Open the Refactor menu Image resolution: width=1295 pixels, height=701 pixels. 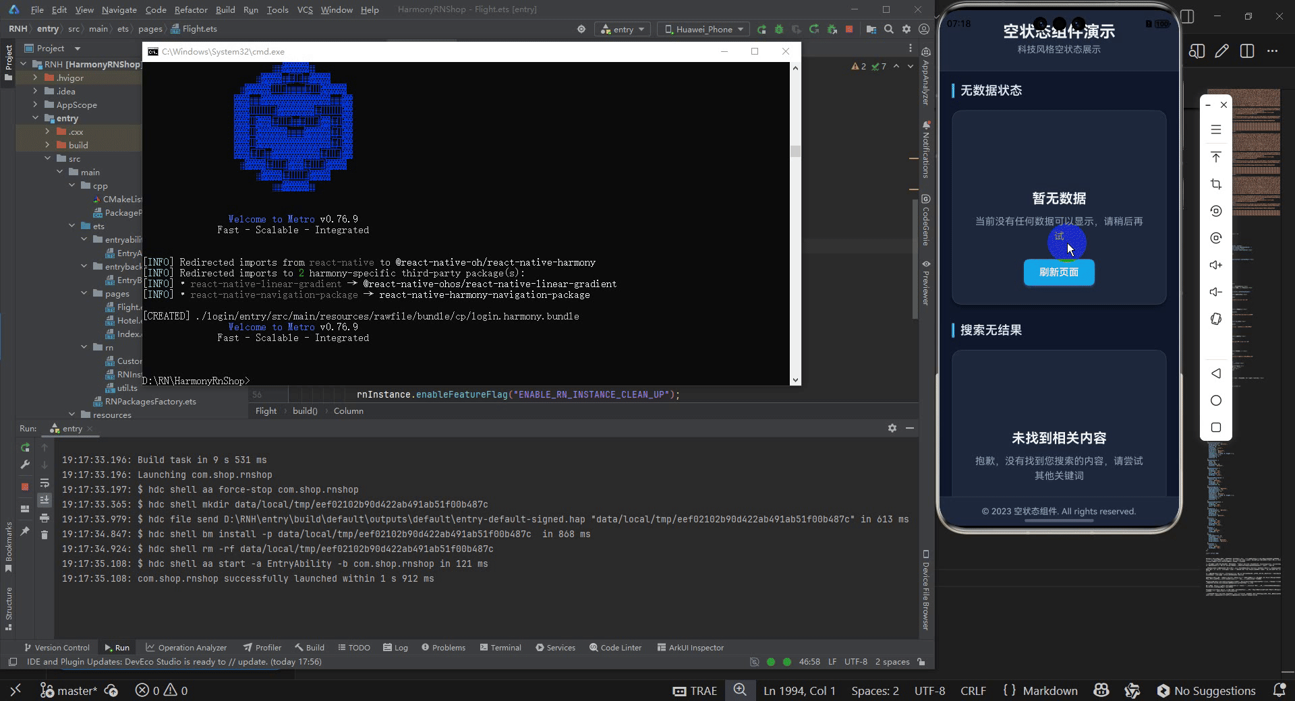pos(191,9)
